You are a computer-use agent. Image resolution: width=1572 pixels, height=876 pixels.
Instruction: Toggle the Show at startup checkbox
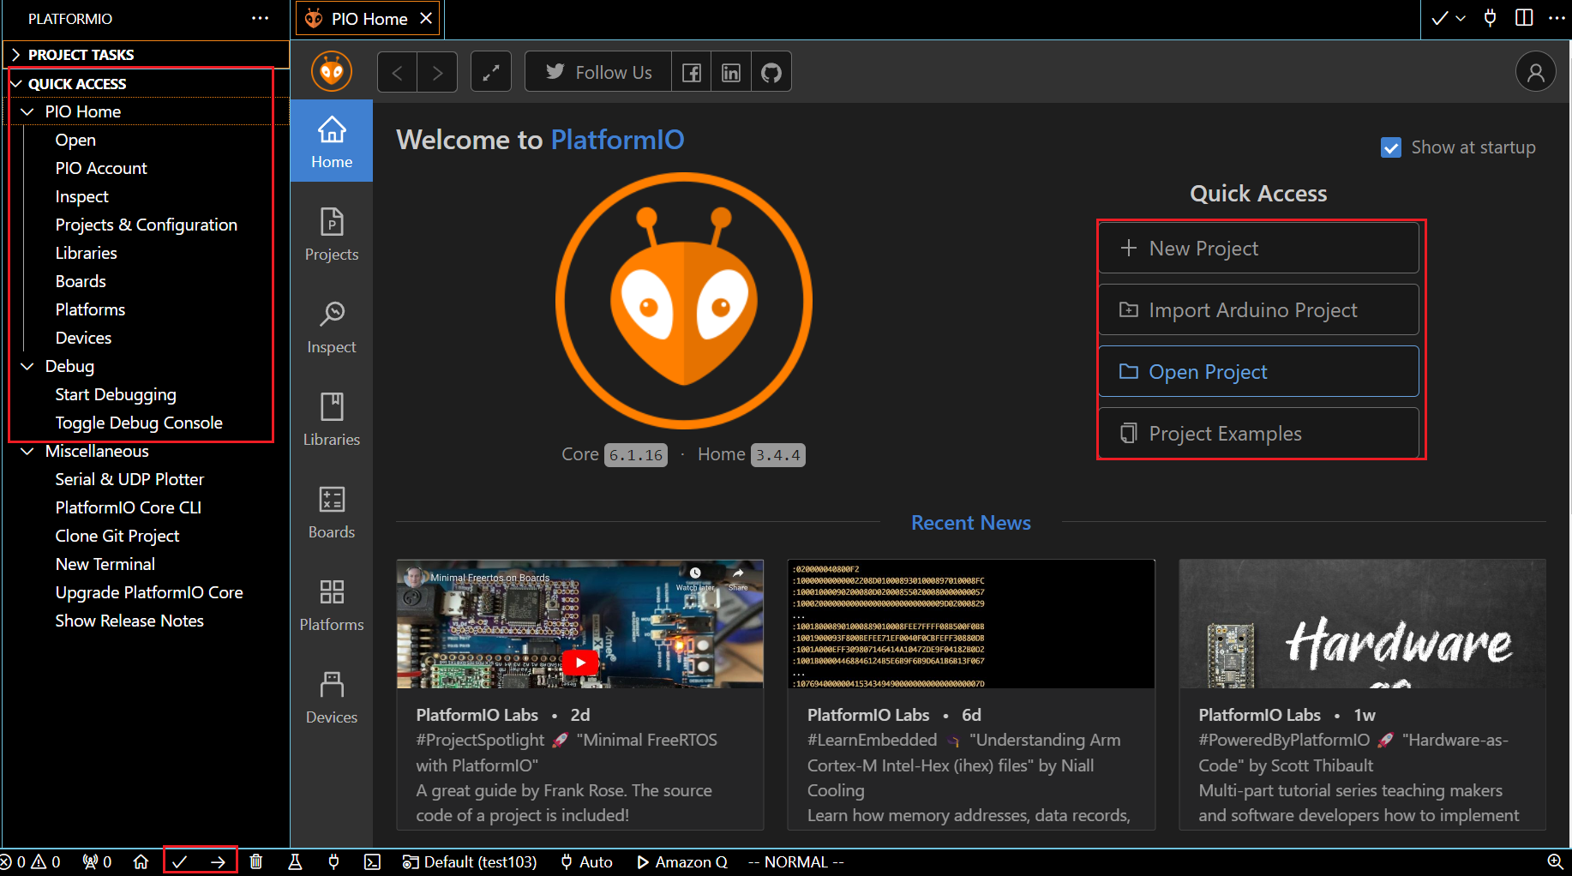tap(1391, 147)
